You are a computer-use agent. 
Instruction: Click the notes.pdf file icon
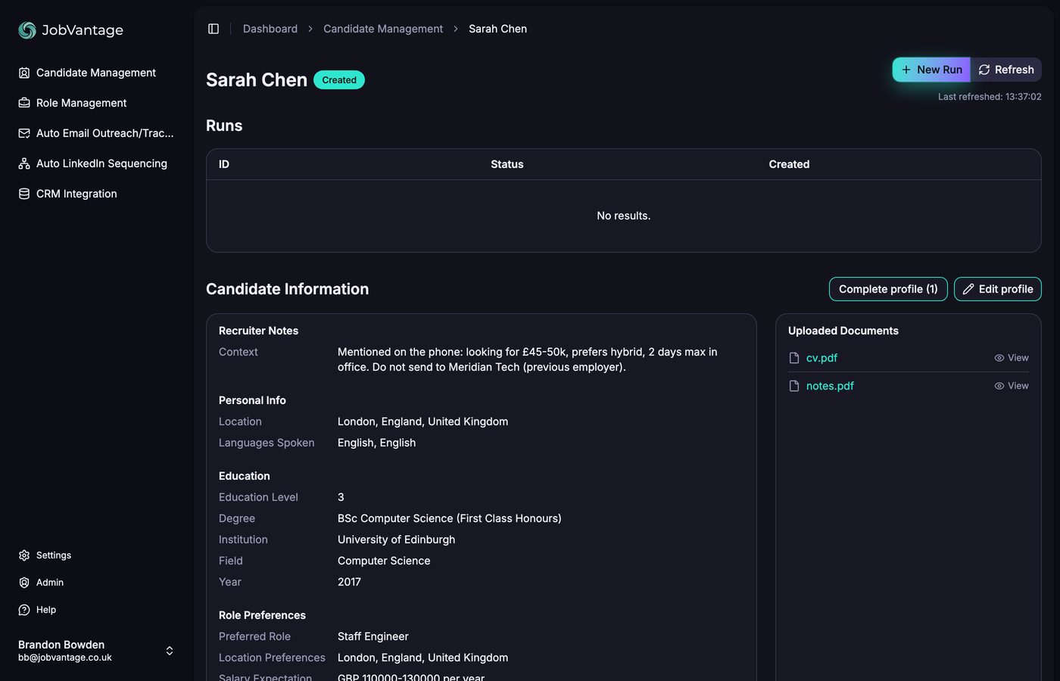[x=794, y=386]
